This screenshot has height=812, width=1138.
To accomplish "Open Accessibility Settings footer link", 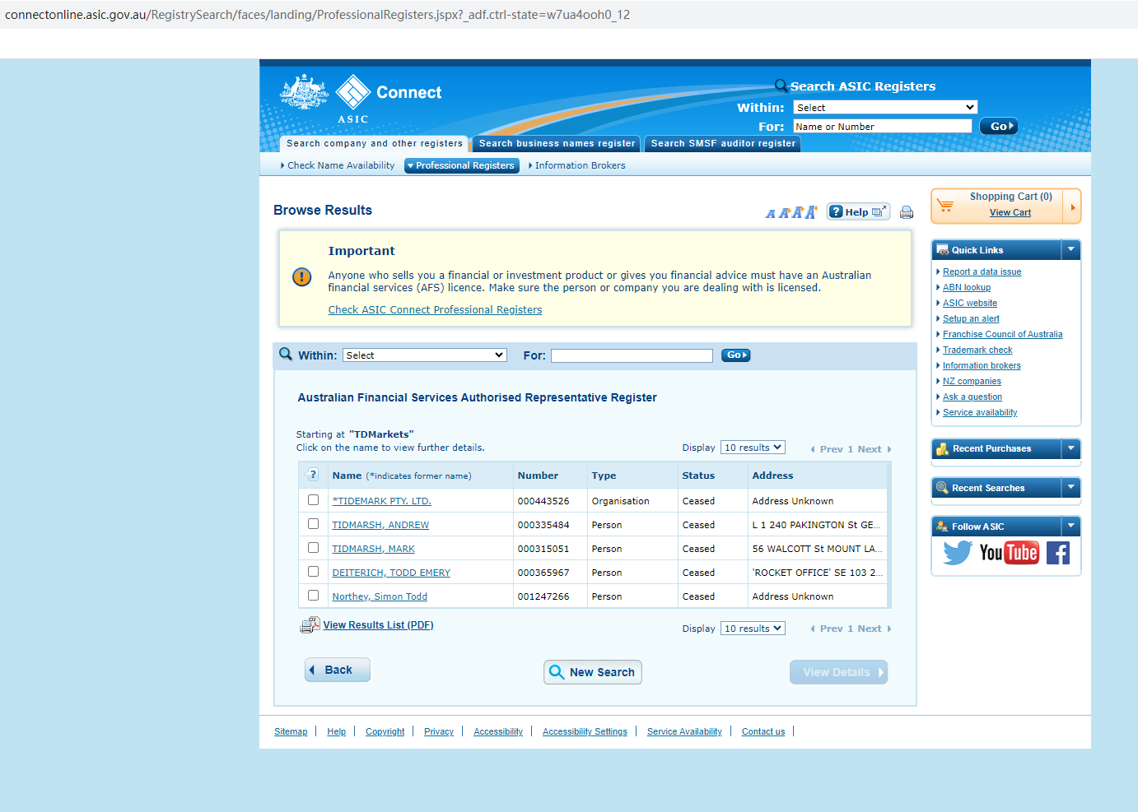I will [585, 731].
